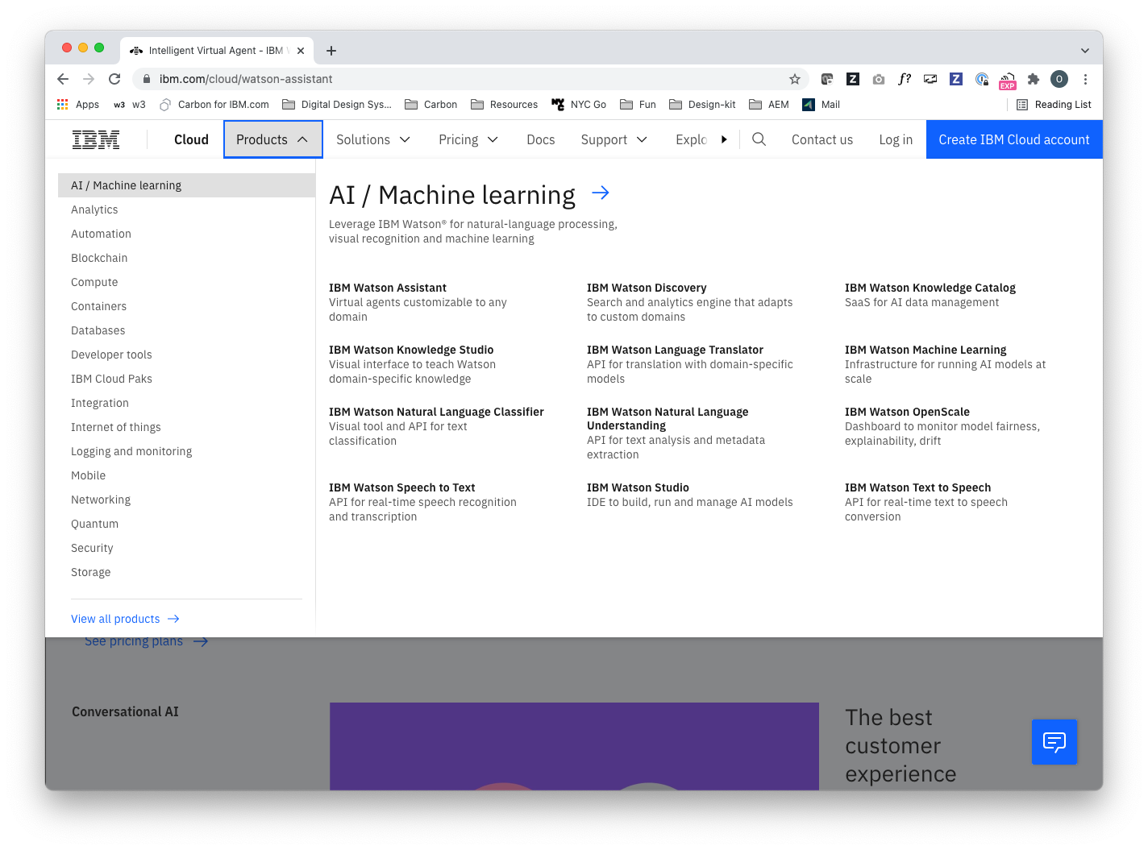This screenshot has height=850, width=1148.
Task: Open IBM Watson Studio link
Action: (638, 487)
